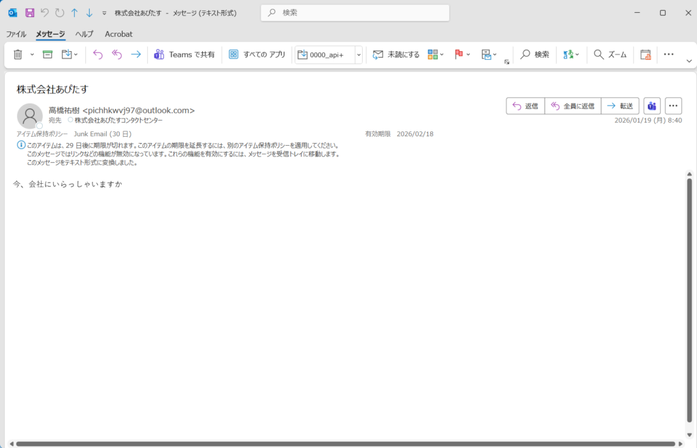Click the 返信 button in the message header
This screenshot has height=448, width=697.
[x=525, y=106]
